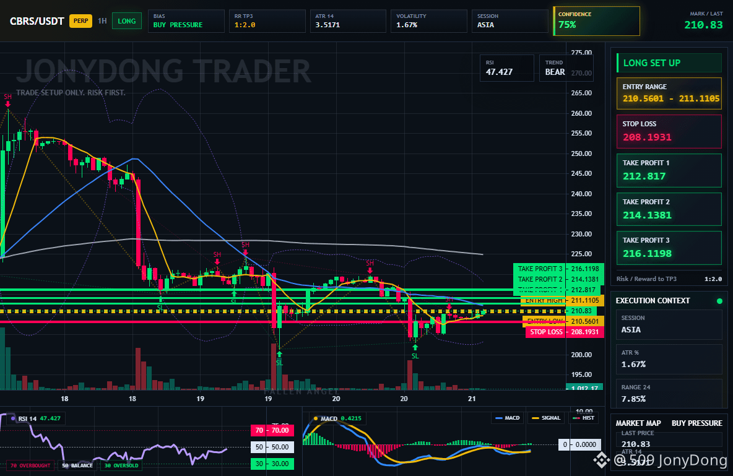Click the EXECUTION CONTEXT header
The width and height of the screenshot is (733, 476).
tap(653, 301)
